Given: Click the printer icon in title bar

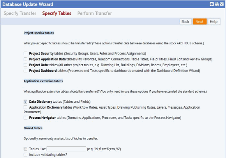Looking at the screenshot, I should pos(217,4).
